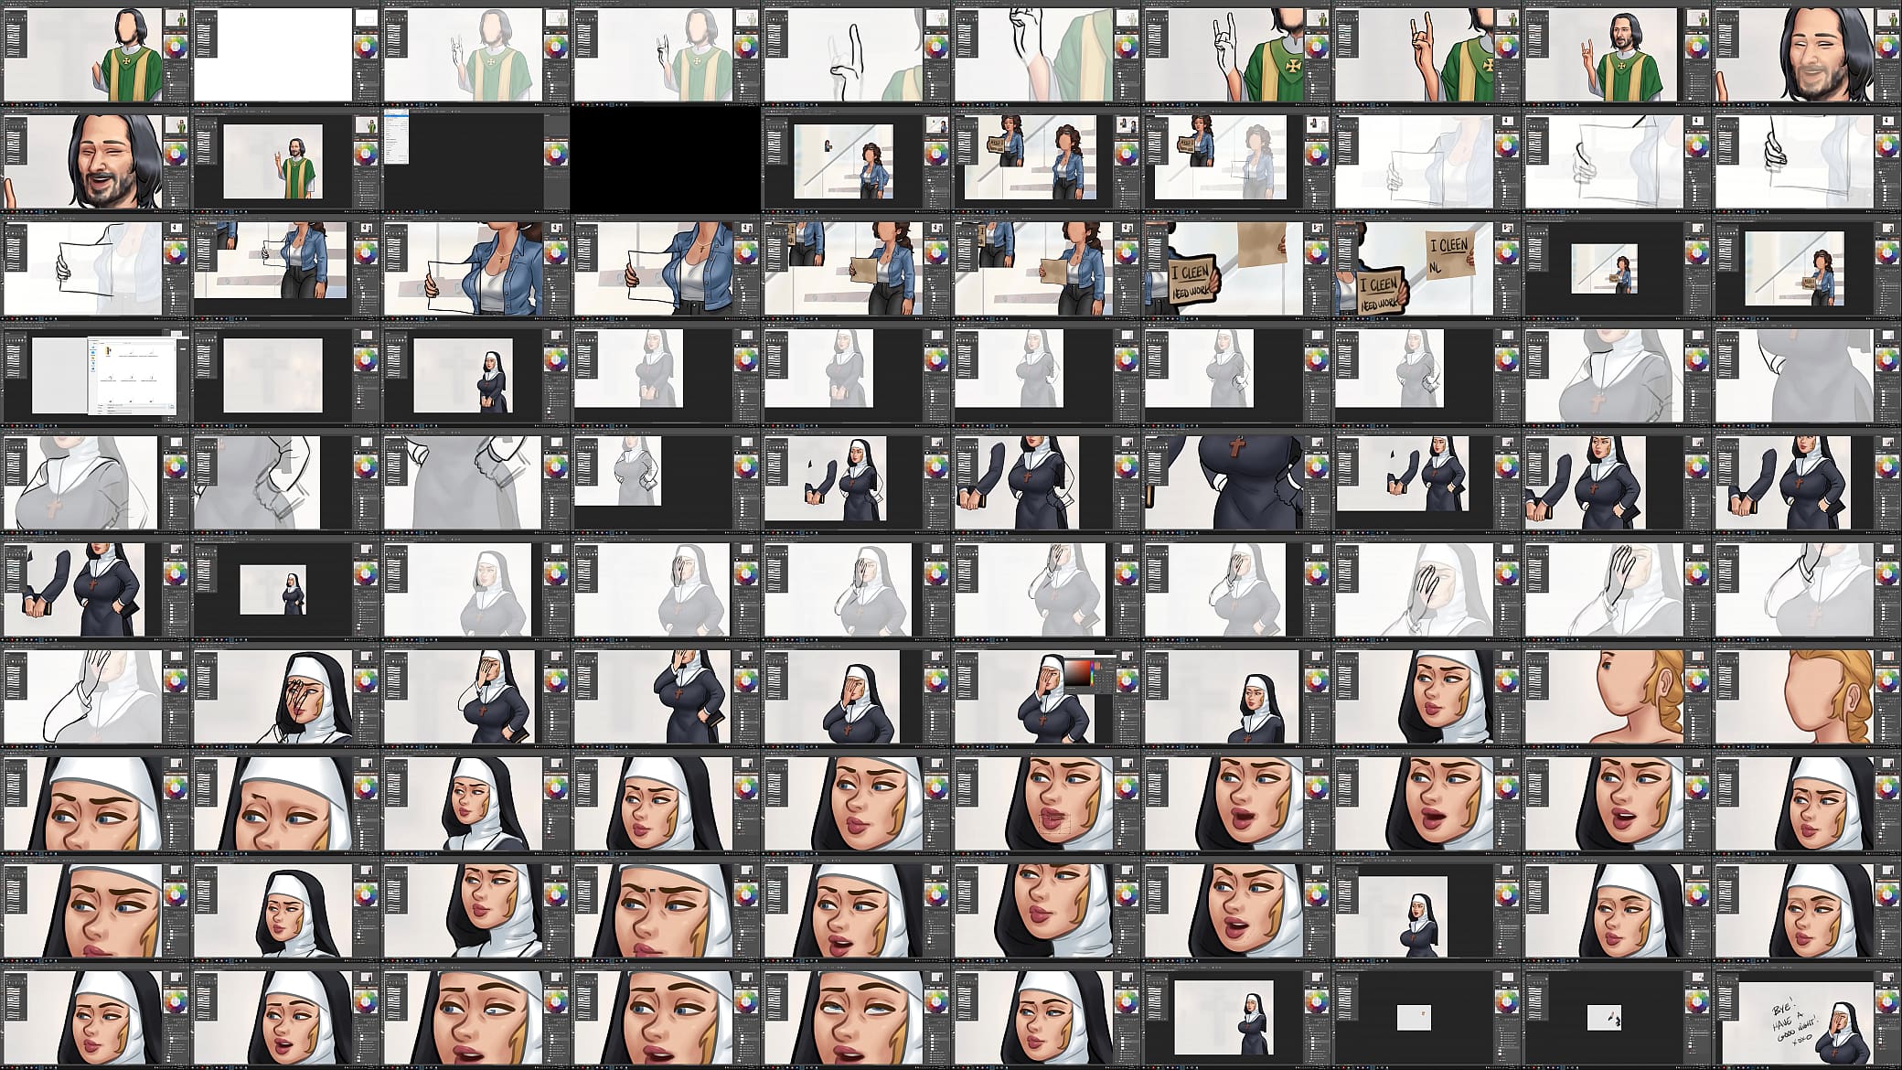Select the close-up of the laughing bearded priest with raised hand at edge
Viewport: 1902px width, 1070px height.
pyautogui.click(x=94, y=160)
